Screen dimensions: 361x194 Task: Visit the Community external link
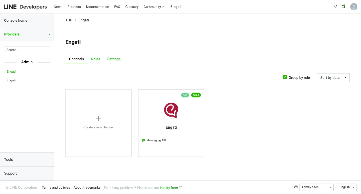154,7
